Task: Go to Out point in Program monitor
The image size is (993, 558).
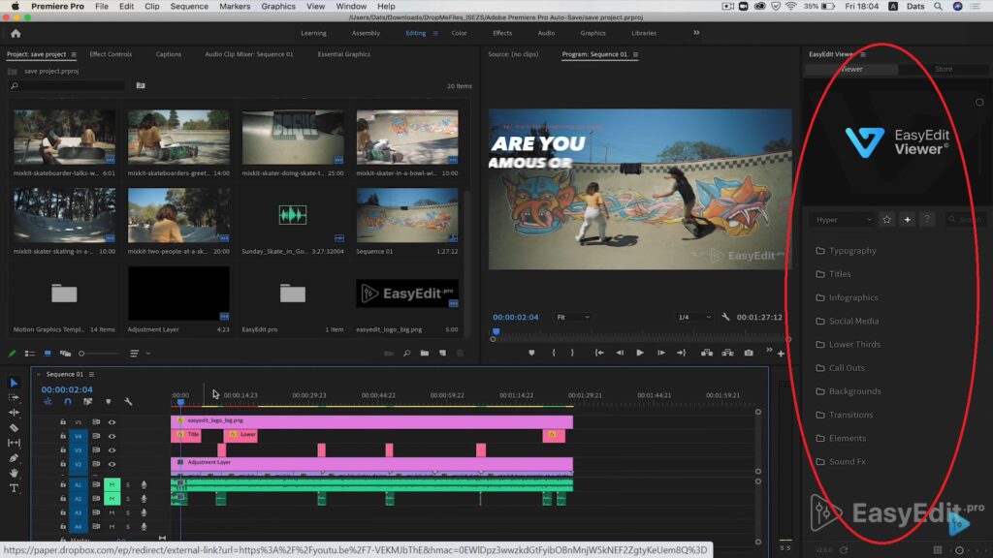Action: pyautogui.click(x=682, y=353)
